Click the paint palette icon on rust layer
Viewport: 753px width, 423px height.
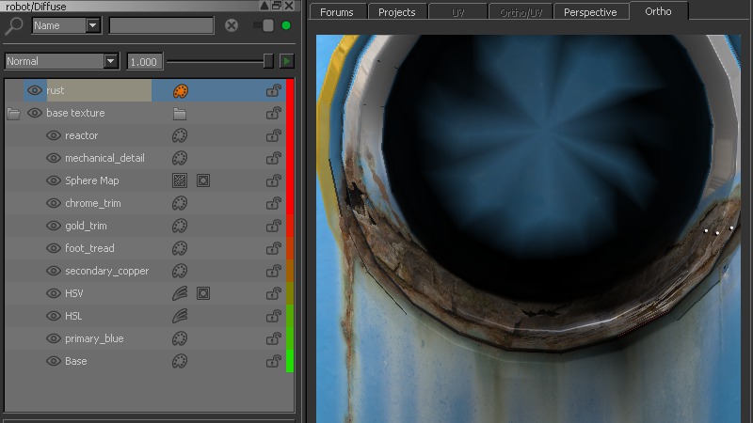click(181, 90)
